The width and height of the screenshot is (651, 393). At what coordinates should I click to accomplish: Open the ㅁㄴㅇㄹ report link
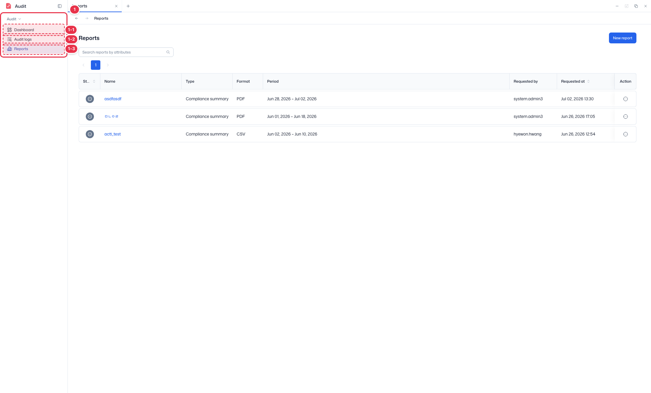click(112, 117)
